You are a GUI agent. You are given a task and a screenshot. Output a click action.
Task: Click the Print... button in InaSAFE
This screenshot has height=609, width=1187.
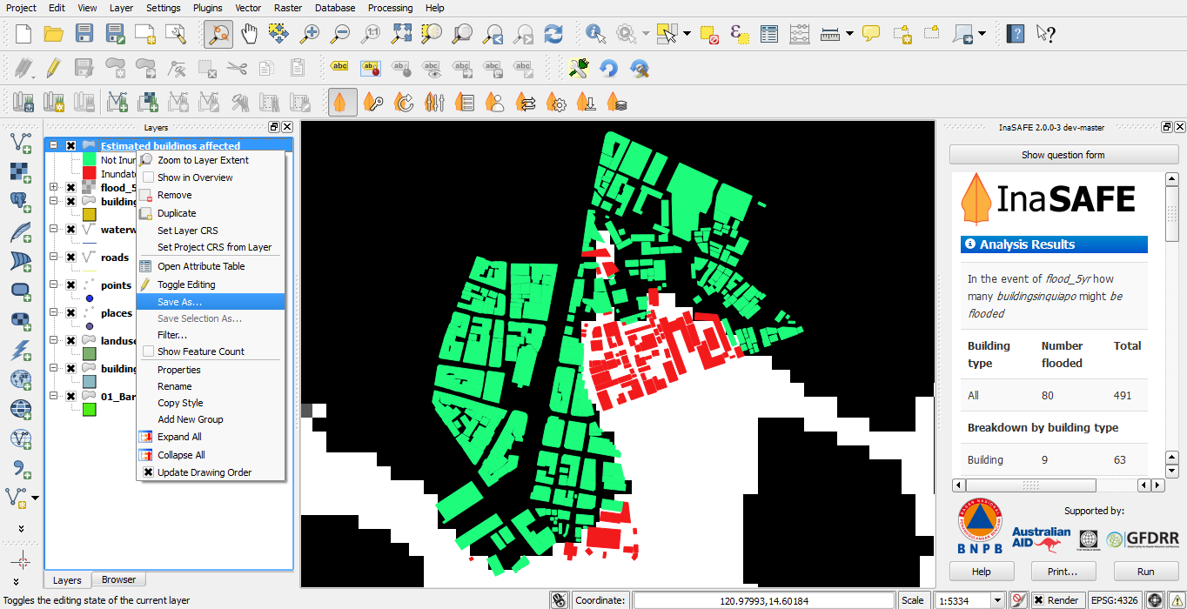[x=1063, y=572]
